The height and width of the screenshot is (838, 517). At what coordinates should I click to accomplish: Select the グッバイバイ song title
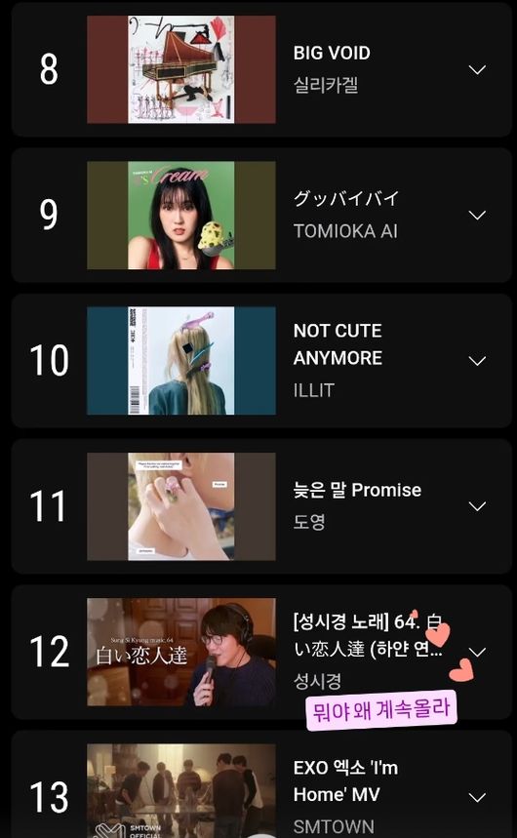pos(346,198)
